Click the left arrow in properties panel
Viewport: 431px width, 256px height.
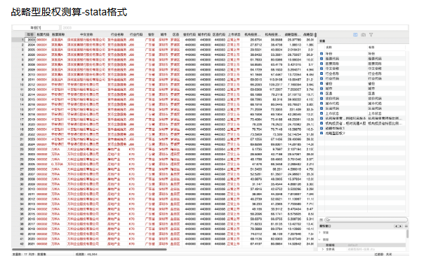tap(396, 226)
